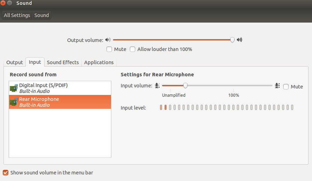Screen dimensions: 312x181
Task: Select the Input tab
Action: (35, 62)
